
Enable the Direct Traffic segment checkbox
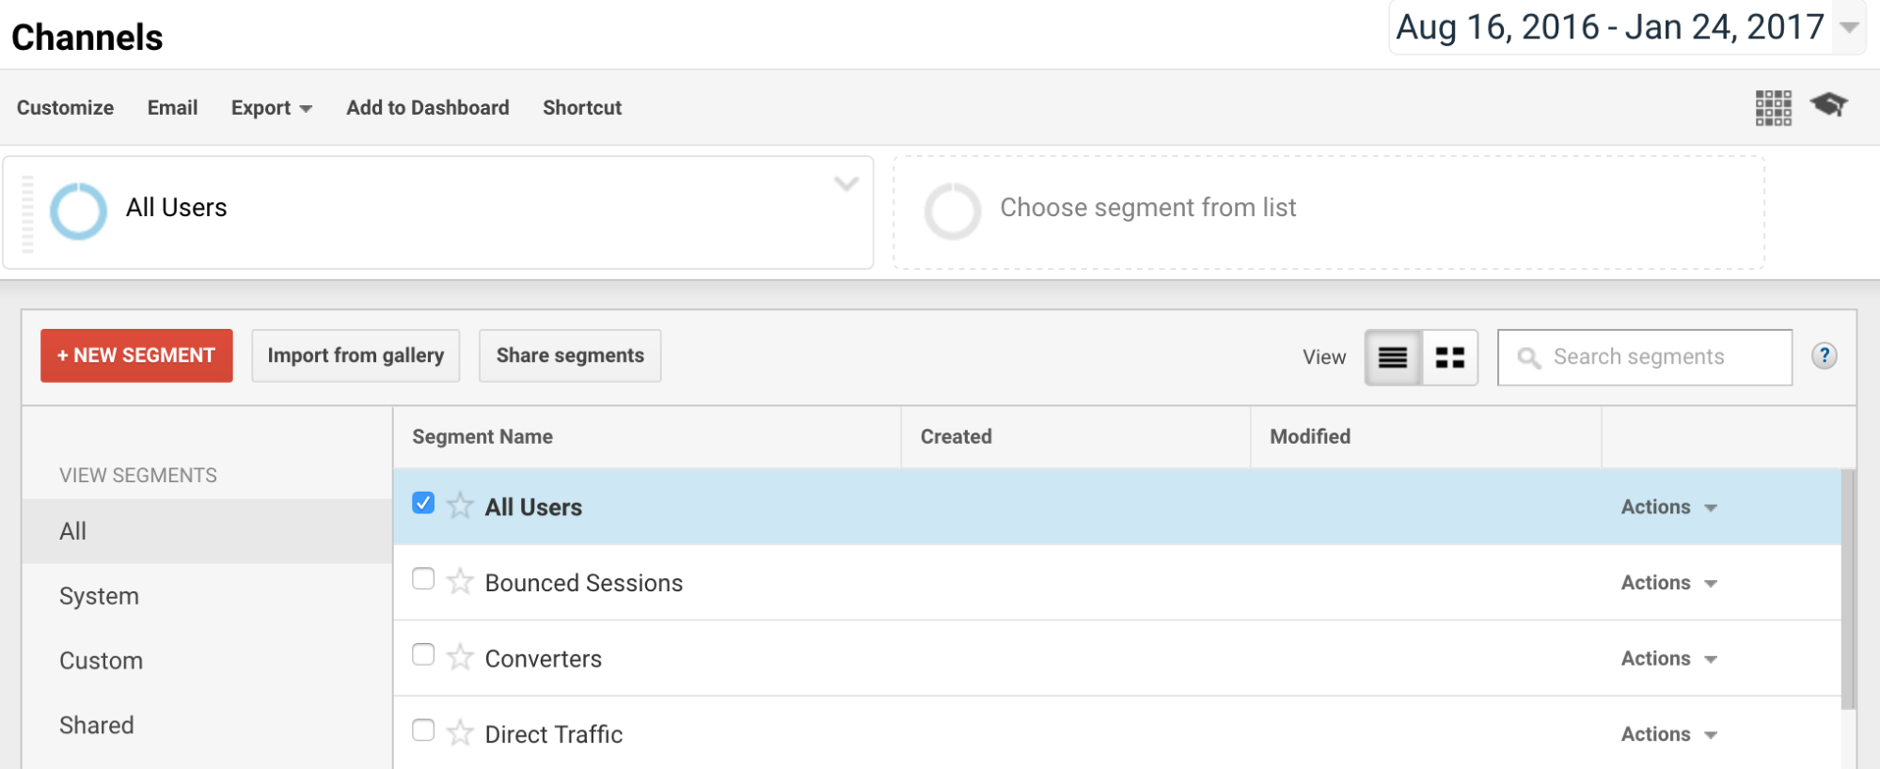(423, 730)
